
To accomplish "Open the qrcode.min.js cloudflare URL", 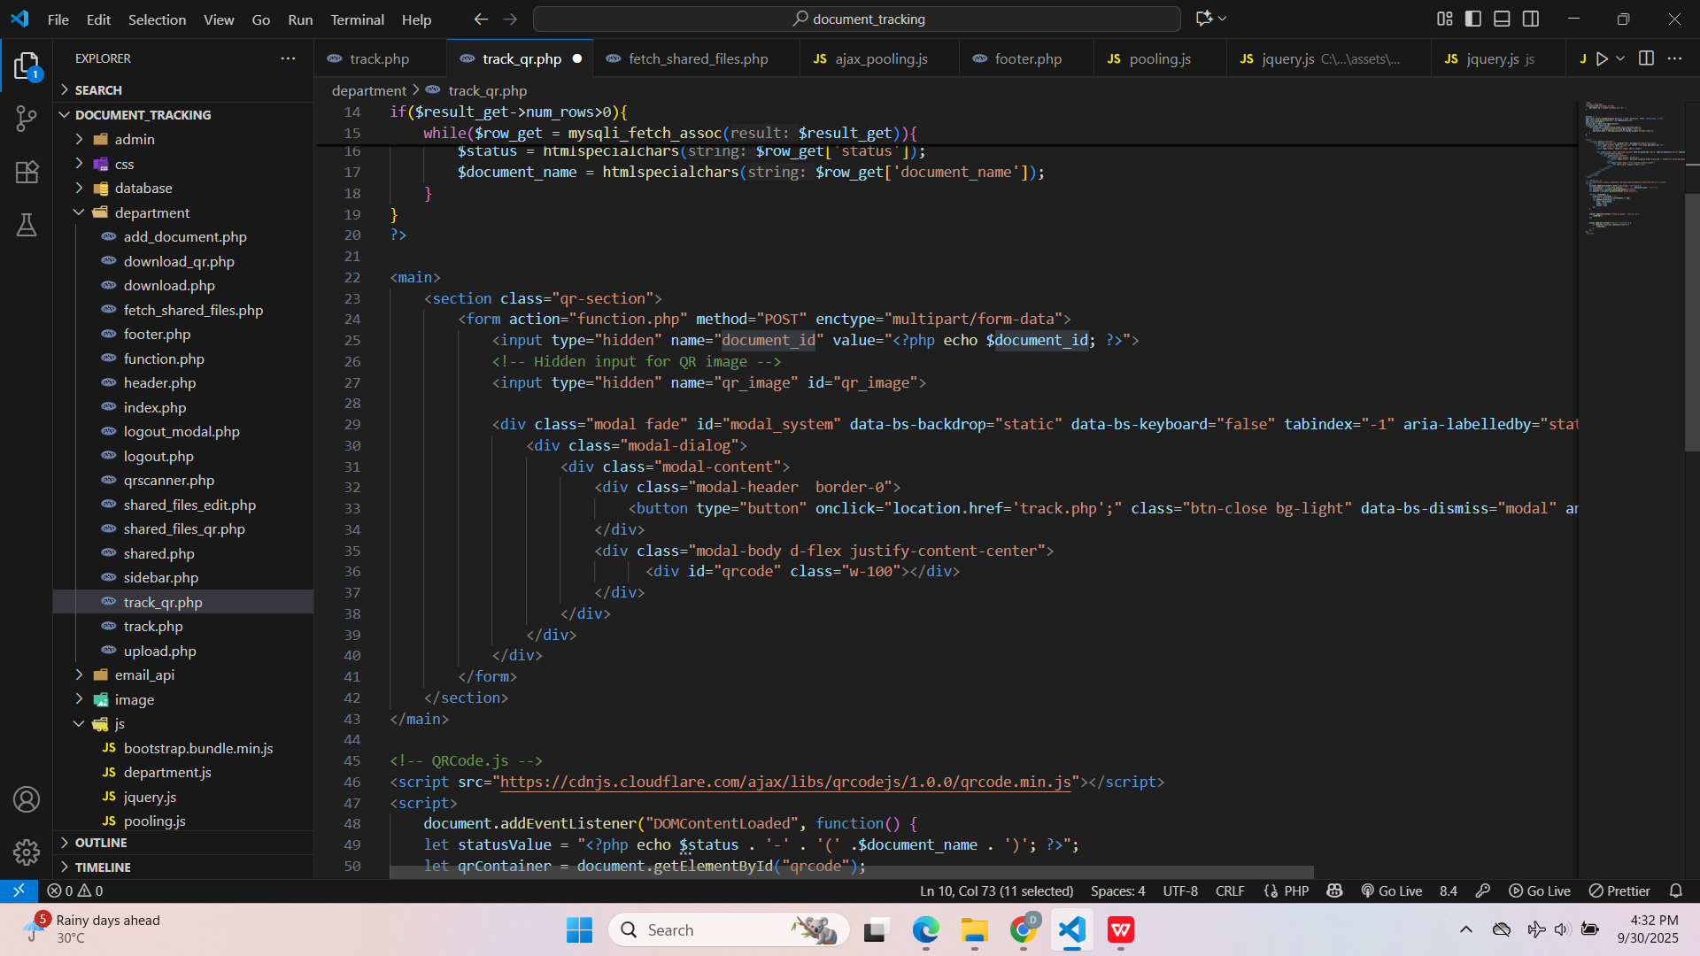I will (x=785, y=782).
